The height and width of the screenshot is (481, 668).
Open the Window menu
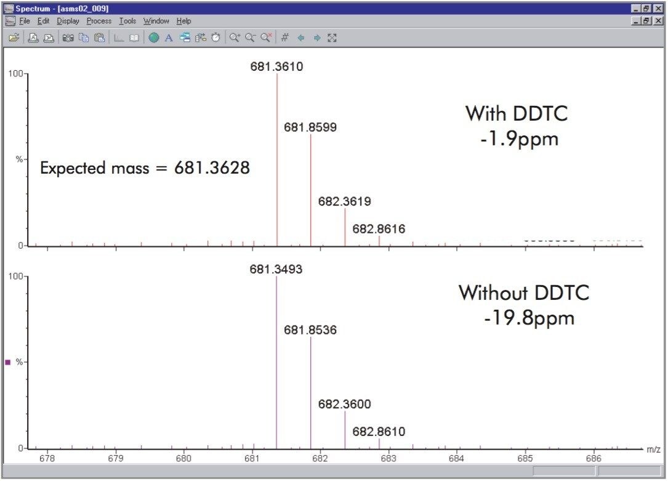point(156,21)
